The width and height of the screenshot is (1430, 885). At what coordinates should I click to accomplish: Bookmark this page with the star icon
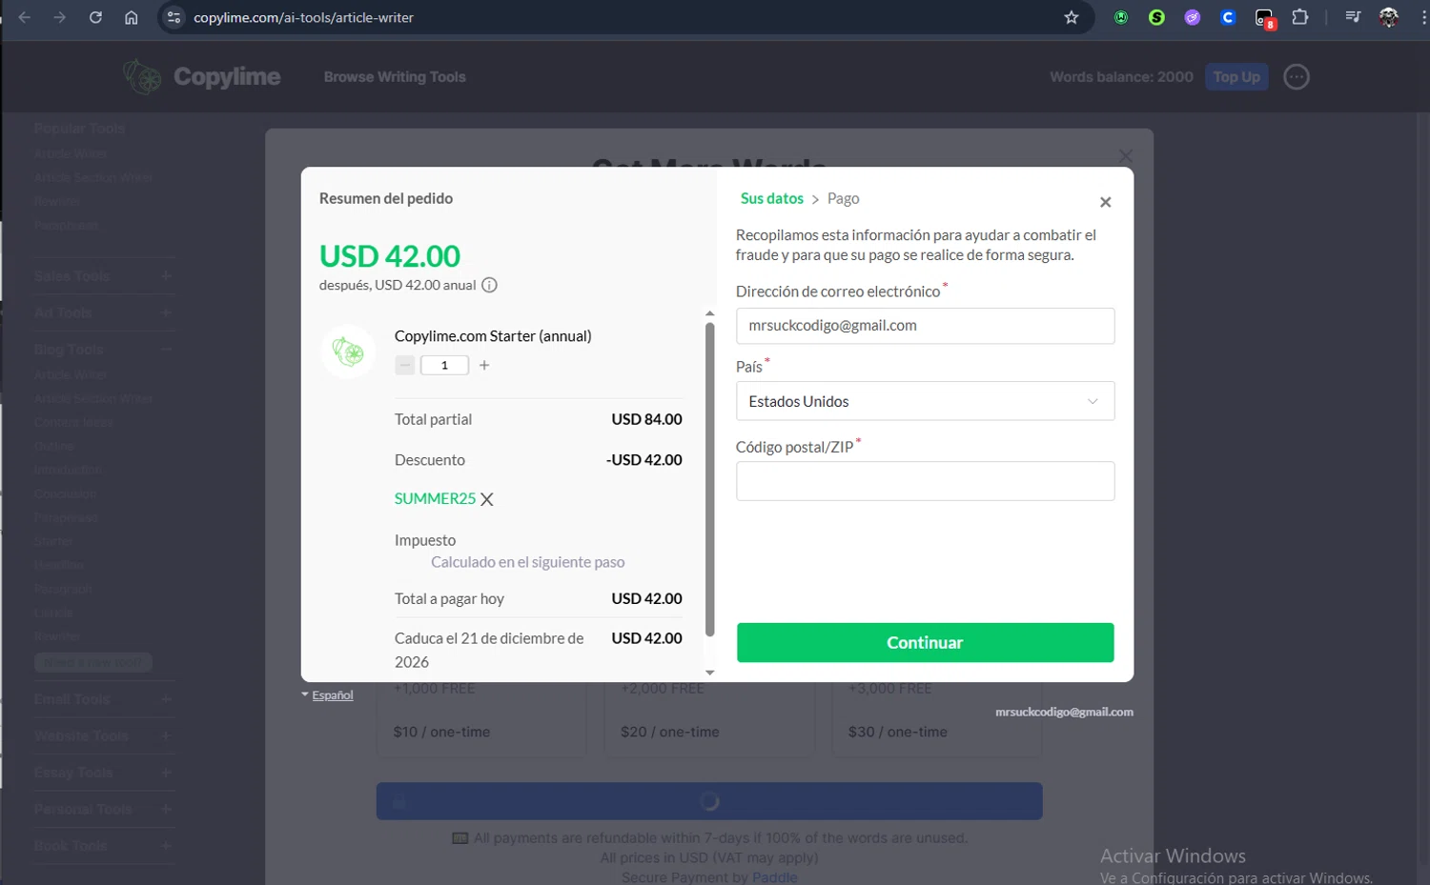coord(1072,17)
